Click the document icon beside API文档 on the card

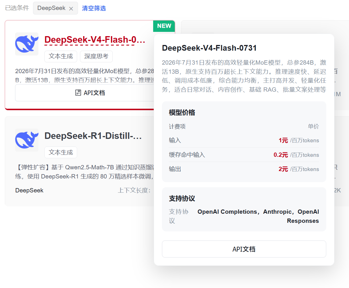tap(78, 93)
